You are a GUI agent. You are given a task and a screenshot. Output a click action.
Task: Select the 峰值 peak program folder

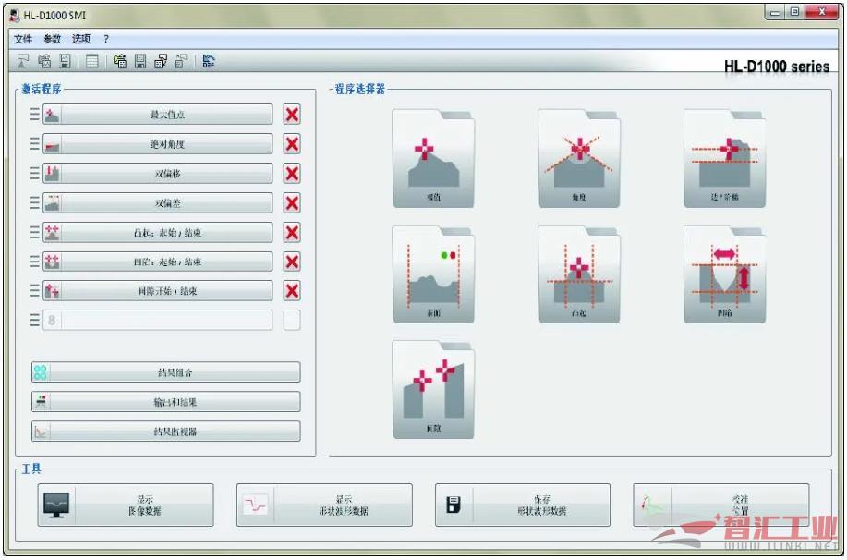(434, 158)
